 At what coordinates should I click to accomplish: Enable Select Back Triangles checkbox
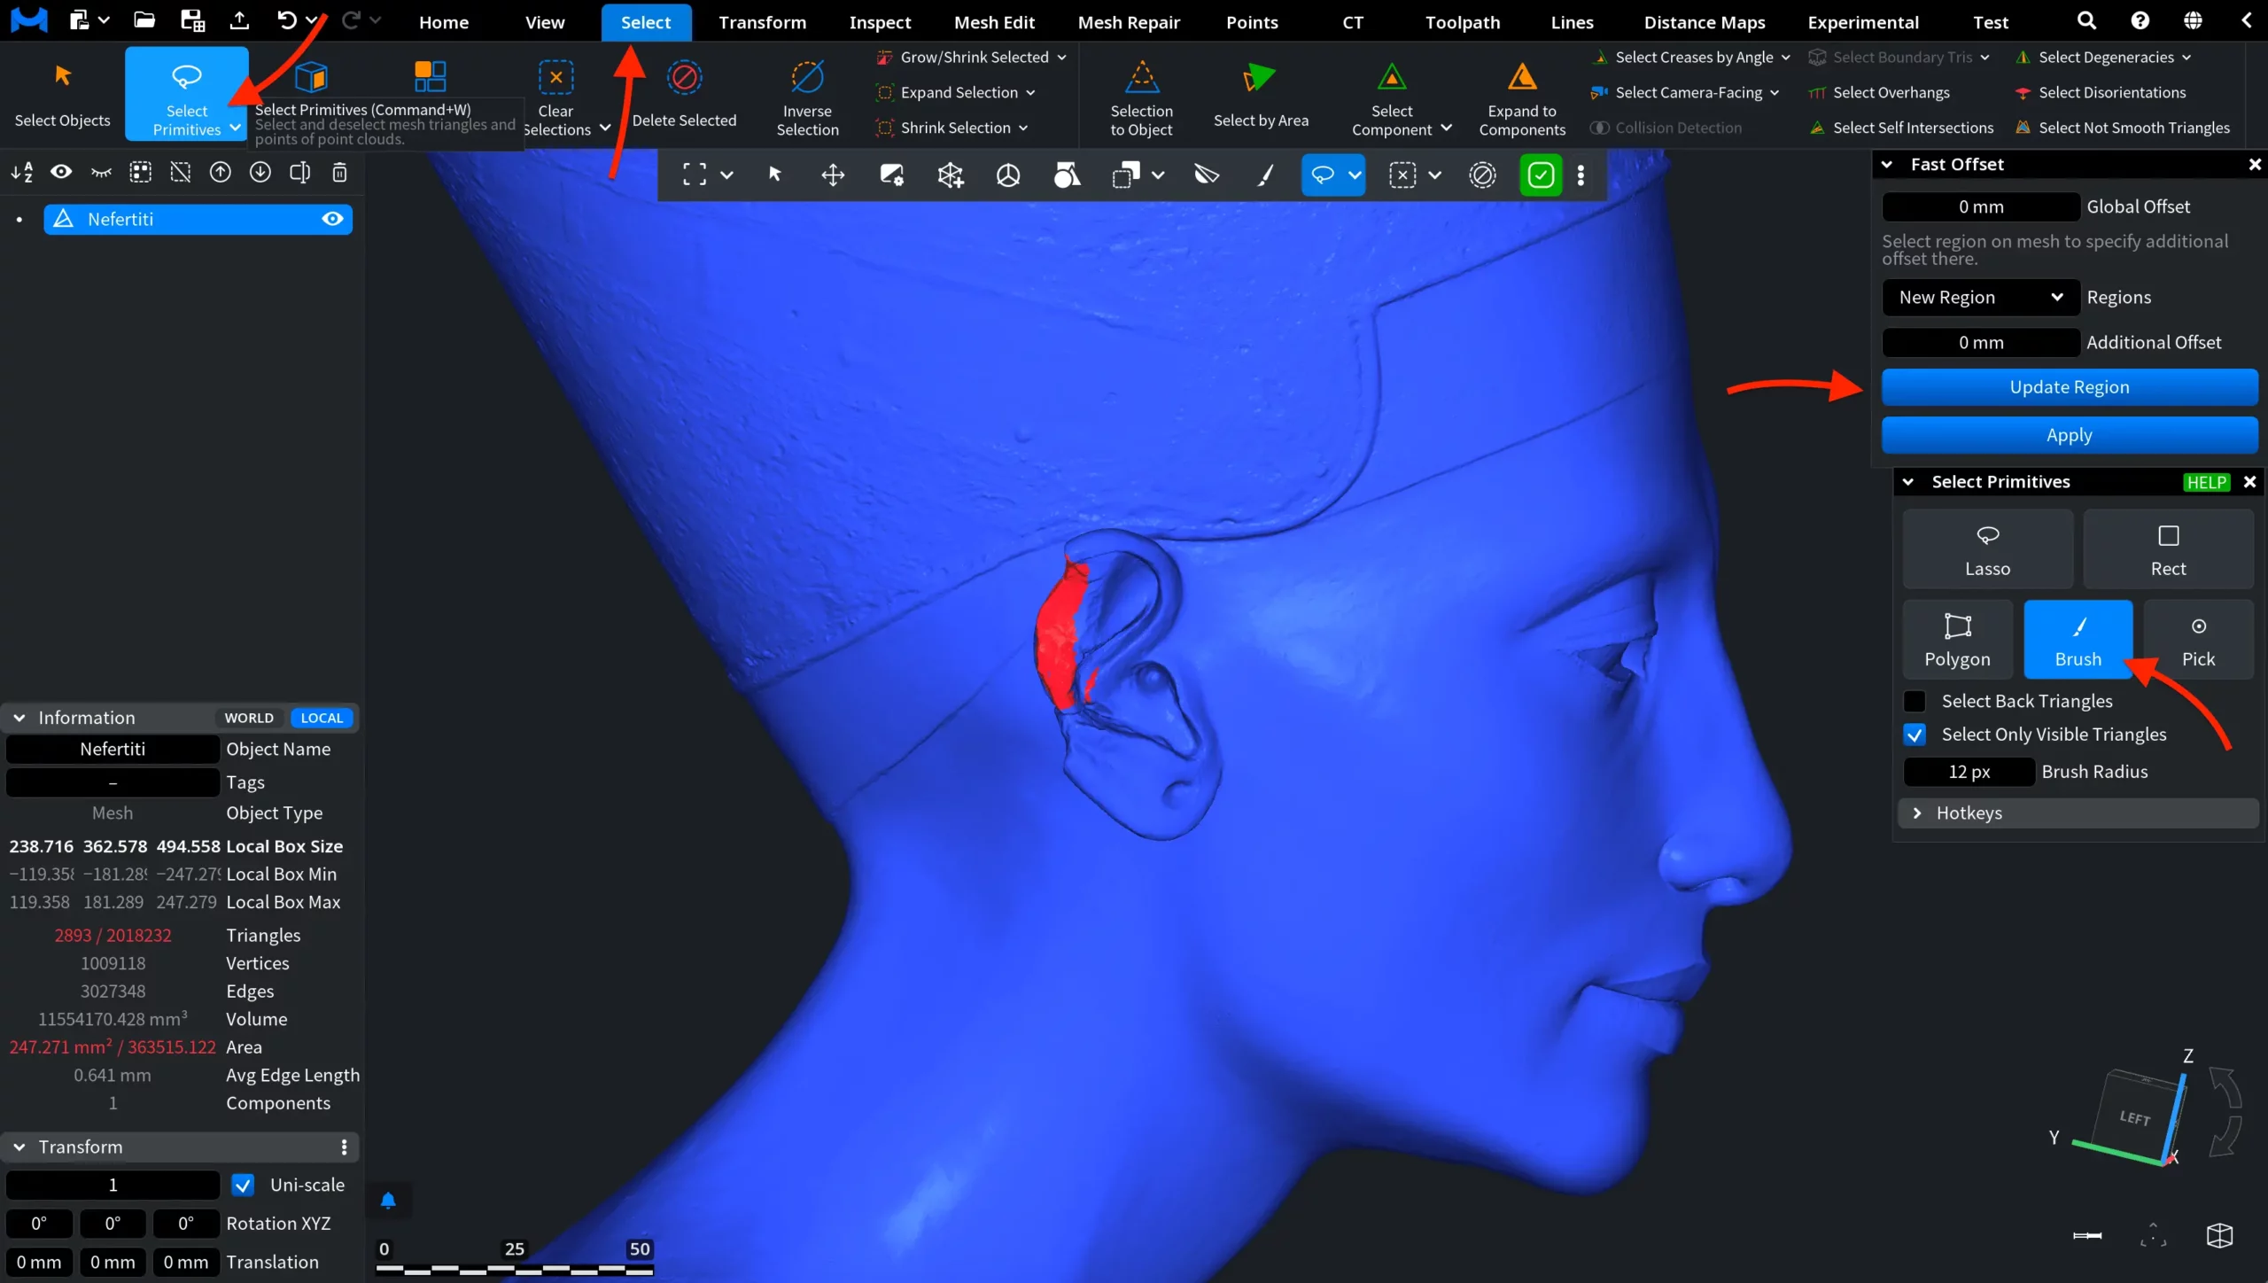click(1915, 701)
